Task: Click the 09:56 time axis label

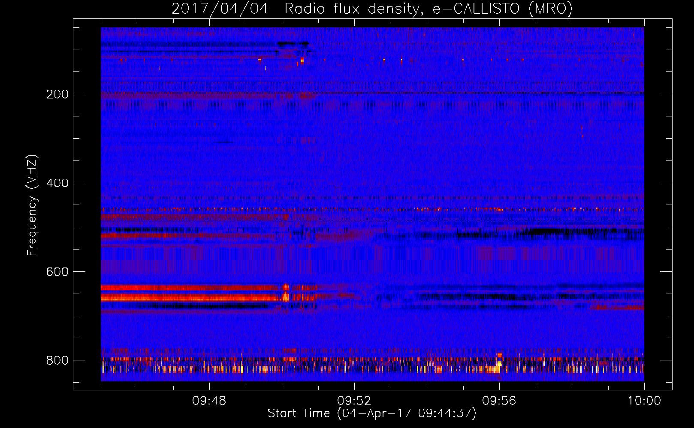Action: coord(499,401)
